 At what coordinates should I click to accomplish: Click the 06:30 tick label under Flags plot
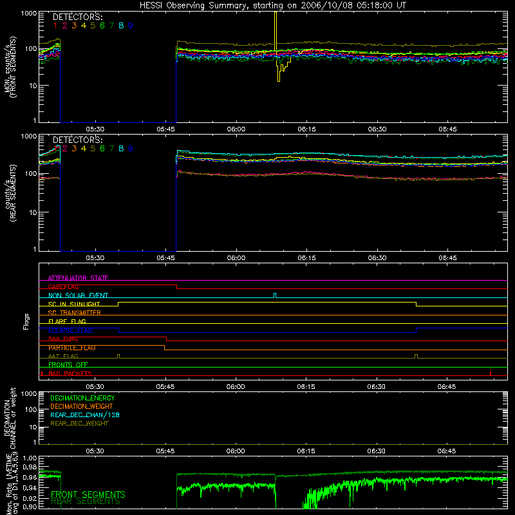tap(377, 387)
